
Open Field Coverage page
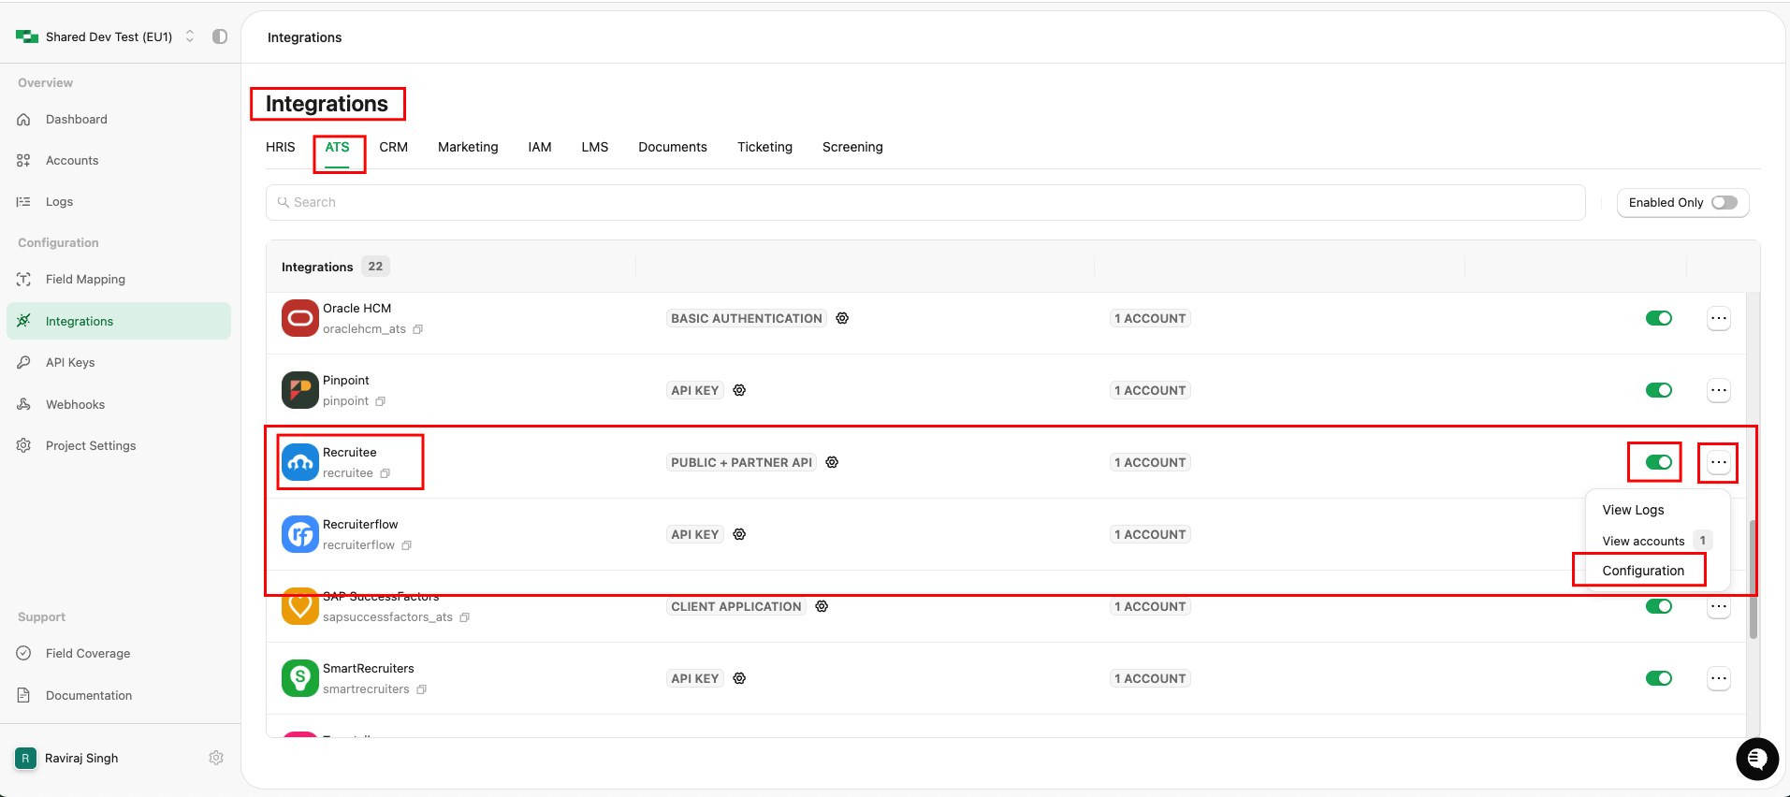[x=88, y=653]
